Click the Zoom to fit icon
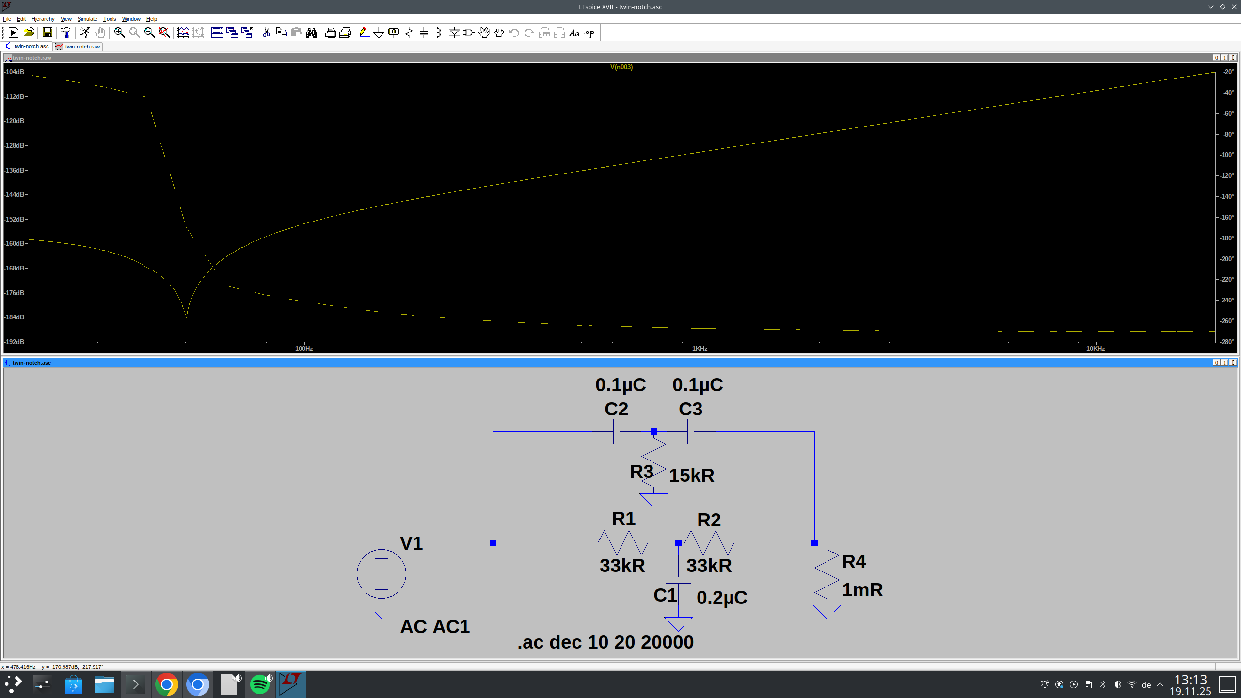Screen dimensions: 1241x698 click(x=164, y=32)
